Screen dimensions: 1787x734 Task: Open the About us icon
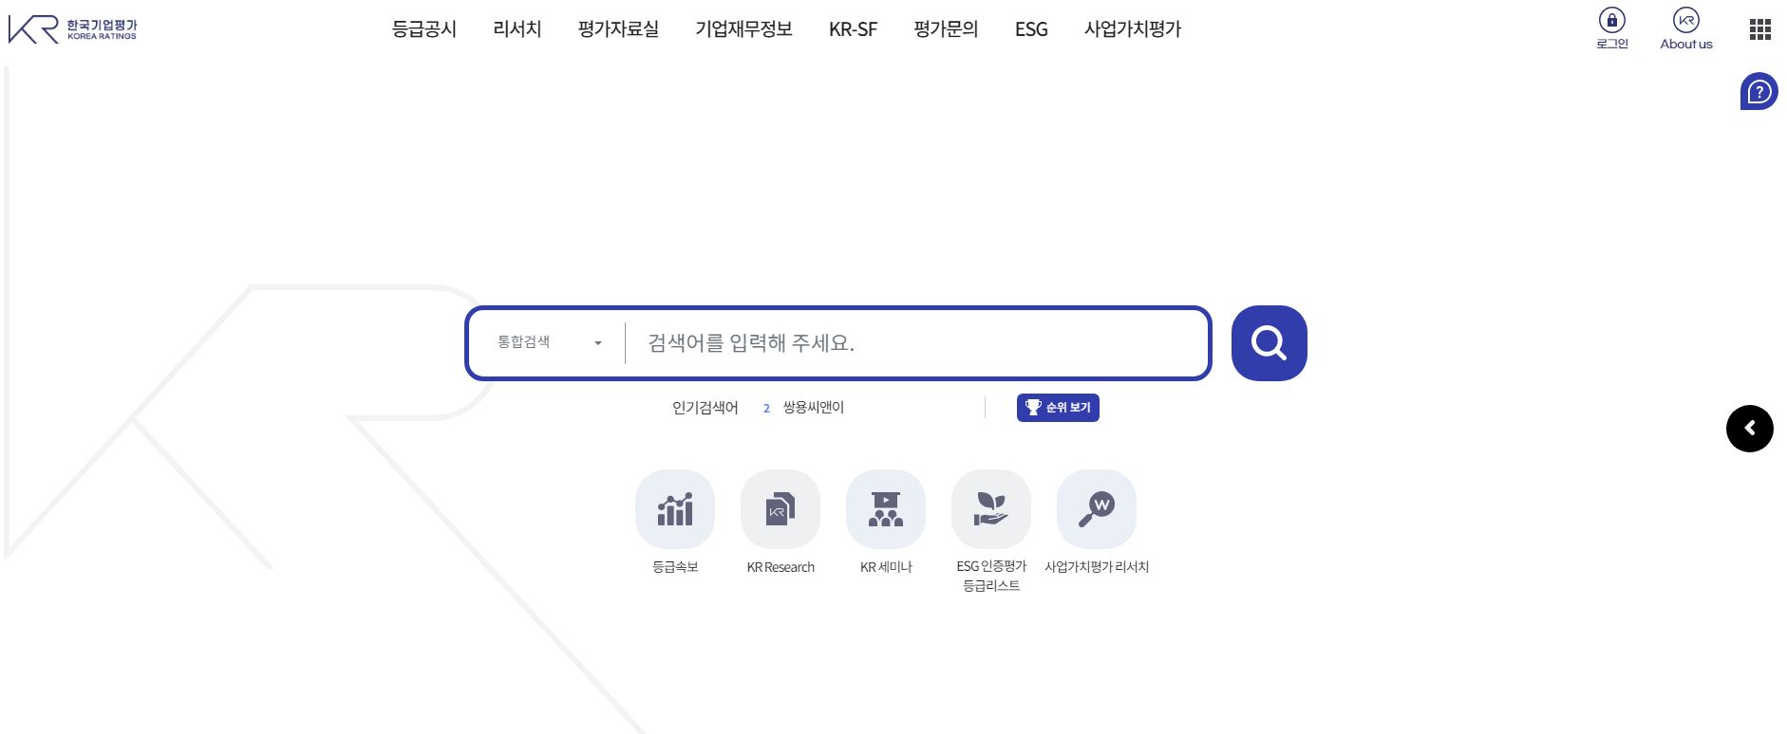click(1686, 21)
